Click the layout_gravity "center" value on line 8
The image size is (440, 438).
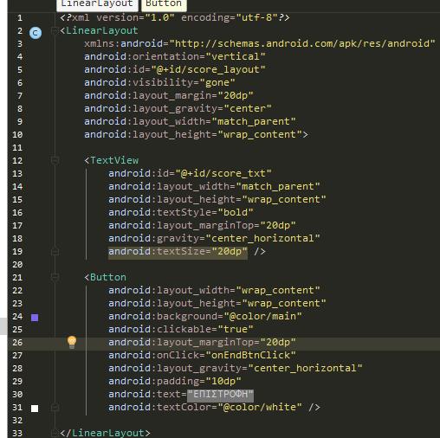pyautogui.click(x=248, y=108)
